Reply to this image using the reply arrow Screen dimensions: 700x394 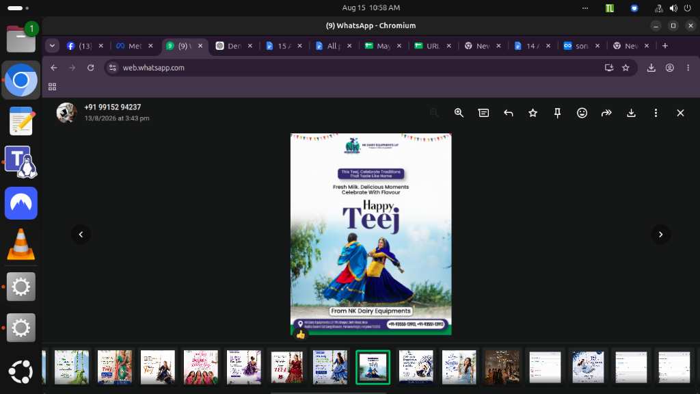coord(508,113)
